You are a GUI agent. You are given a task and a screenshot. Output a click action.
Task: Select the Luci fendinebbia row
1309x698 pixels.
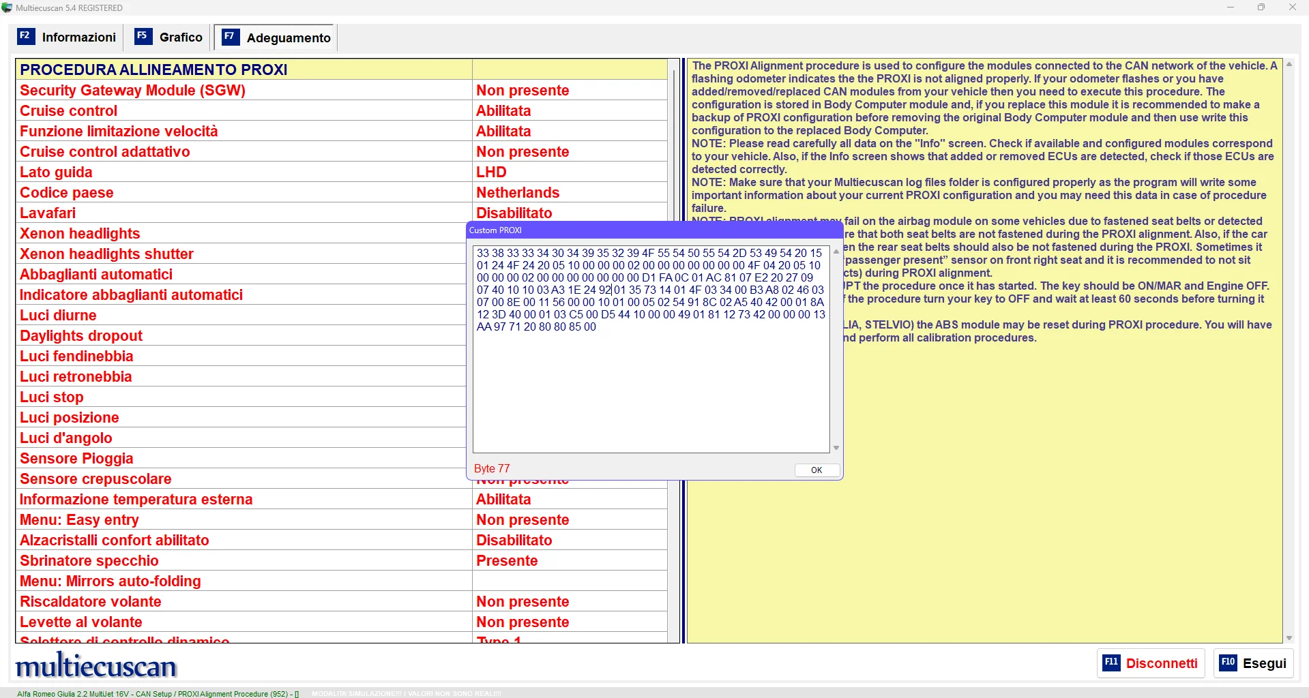pyautogui.click(x=241, y=356)
